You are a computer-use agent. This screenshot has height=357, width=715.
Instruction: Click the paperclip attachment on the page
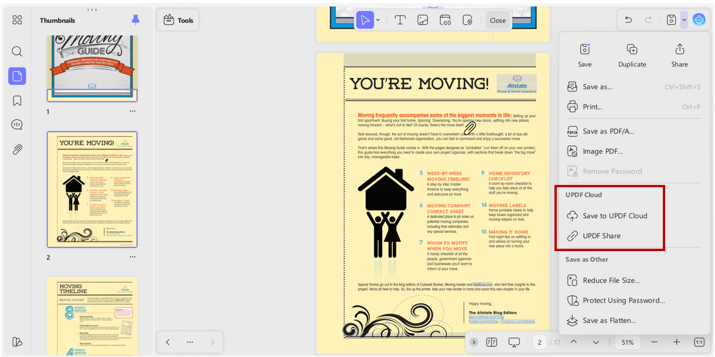(x=469, y=128)
